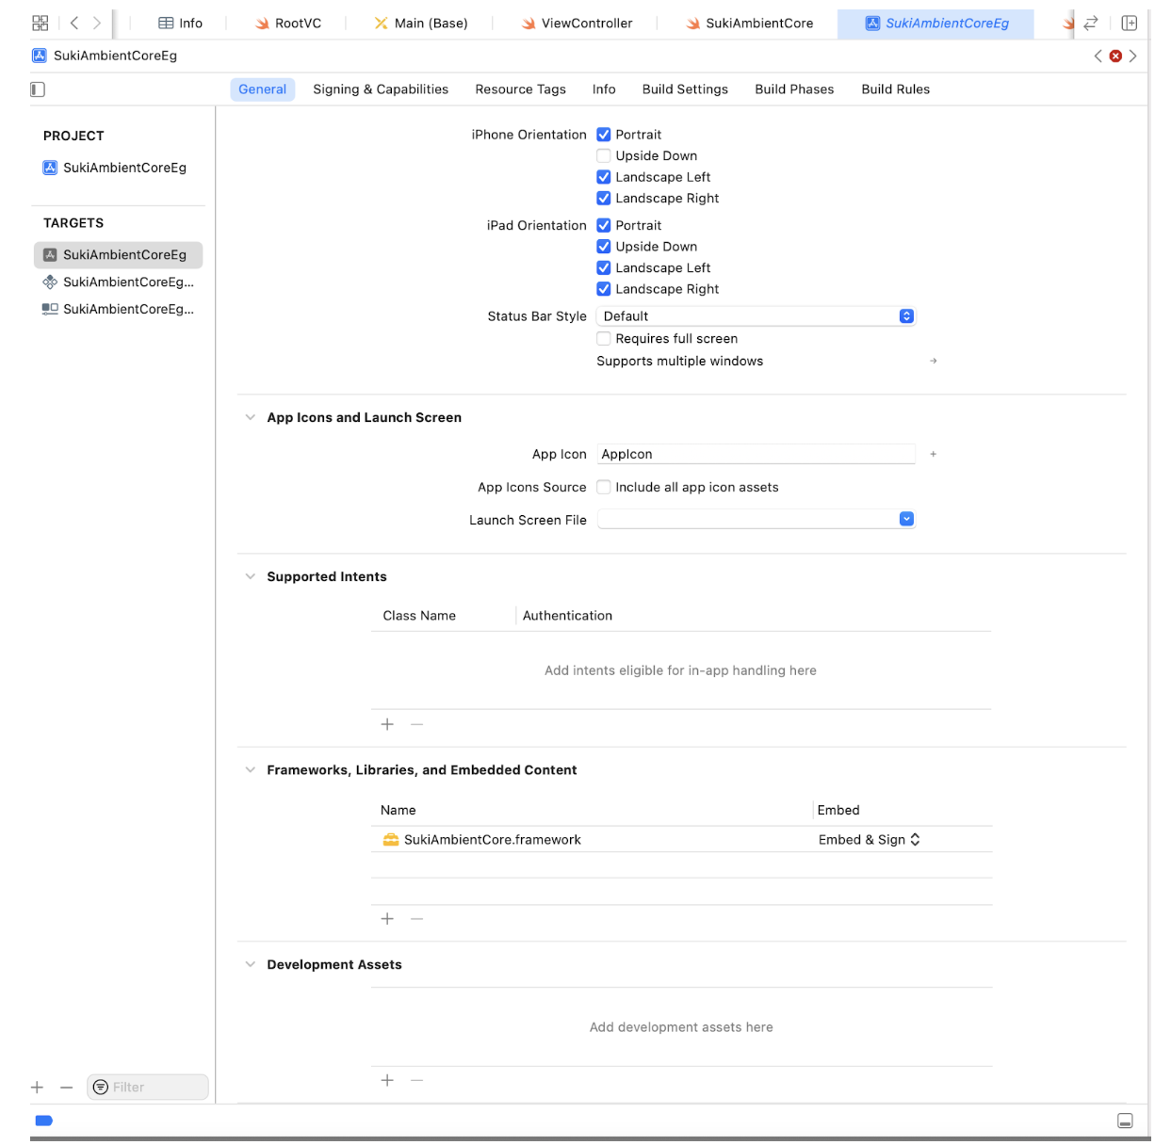This screenshot has height=1145, width=1155.
Task: Open Supports multiple windows settings arrow
Action: pyautogui.click(x=933, y=361)
